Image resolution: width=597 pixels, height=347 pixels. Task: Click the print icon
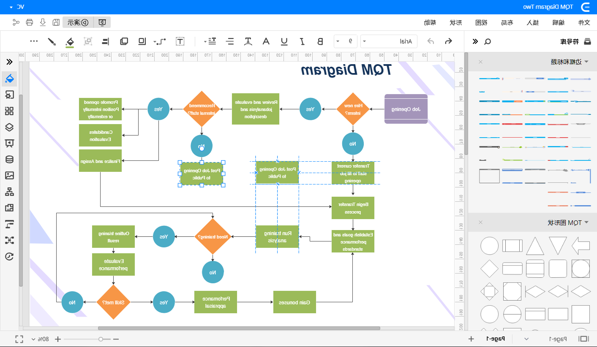click(30, 22)
